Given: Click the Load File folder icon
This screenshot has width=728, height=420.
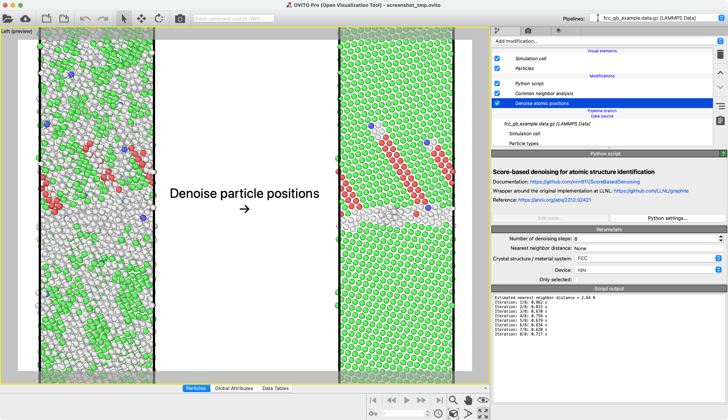Looking at the screenshot, I should 8,19.
